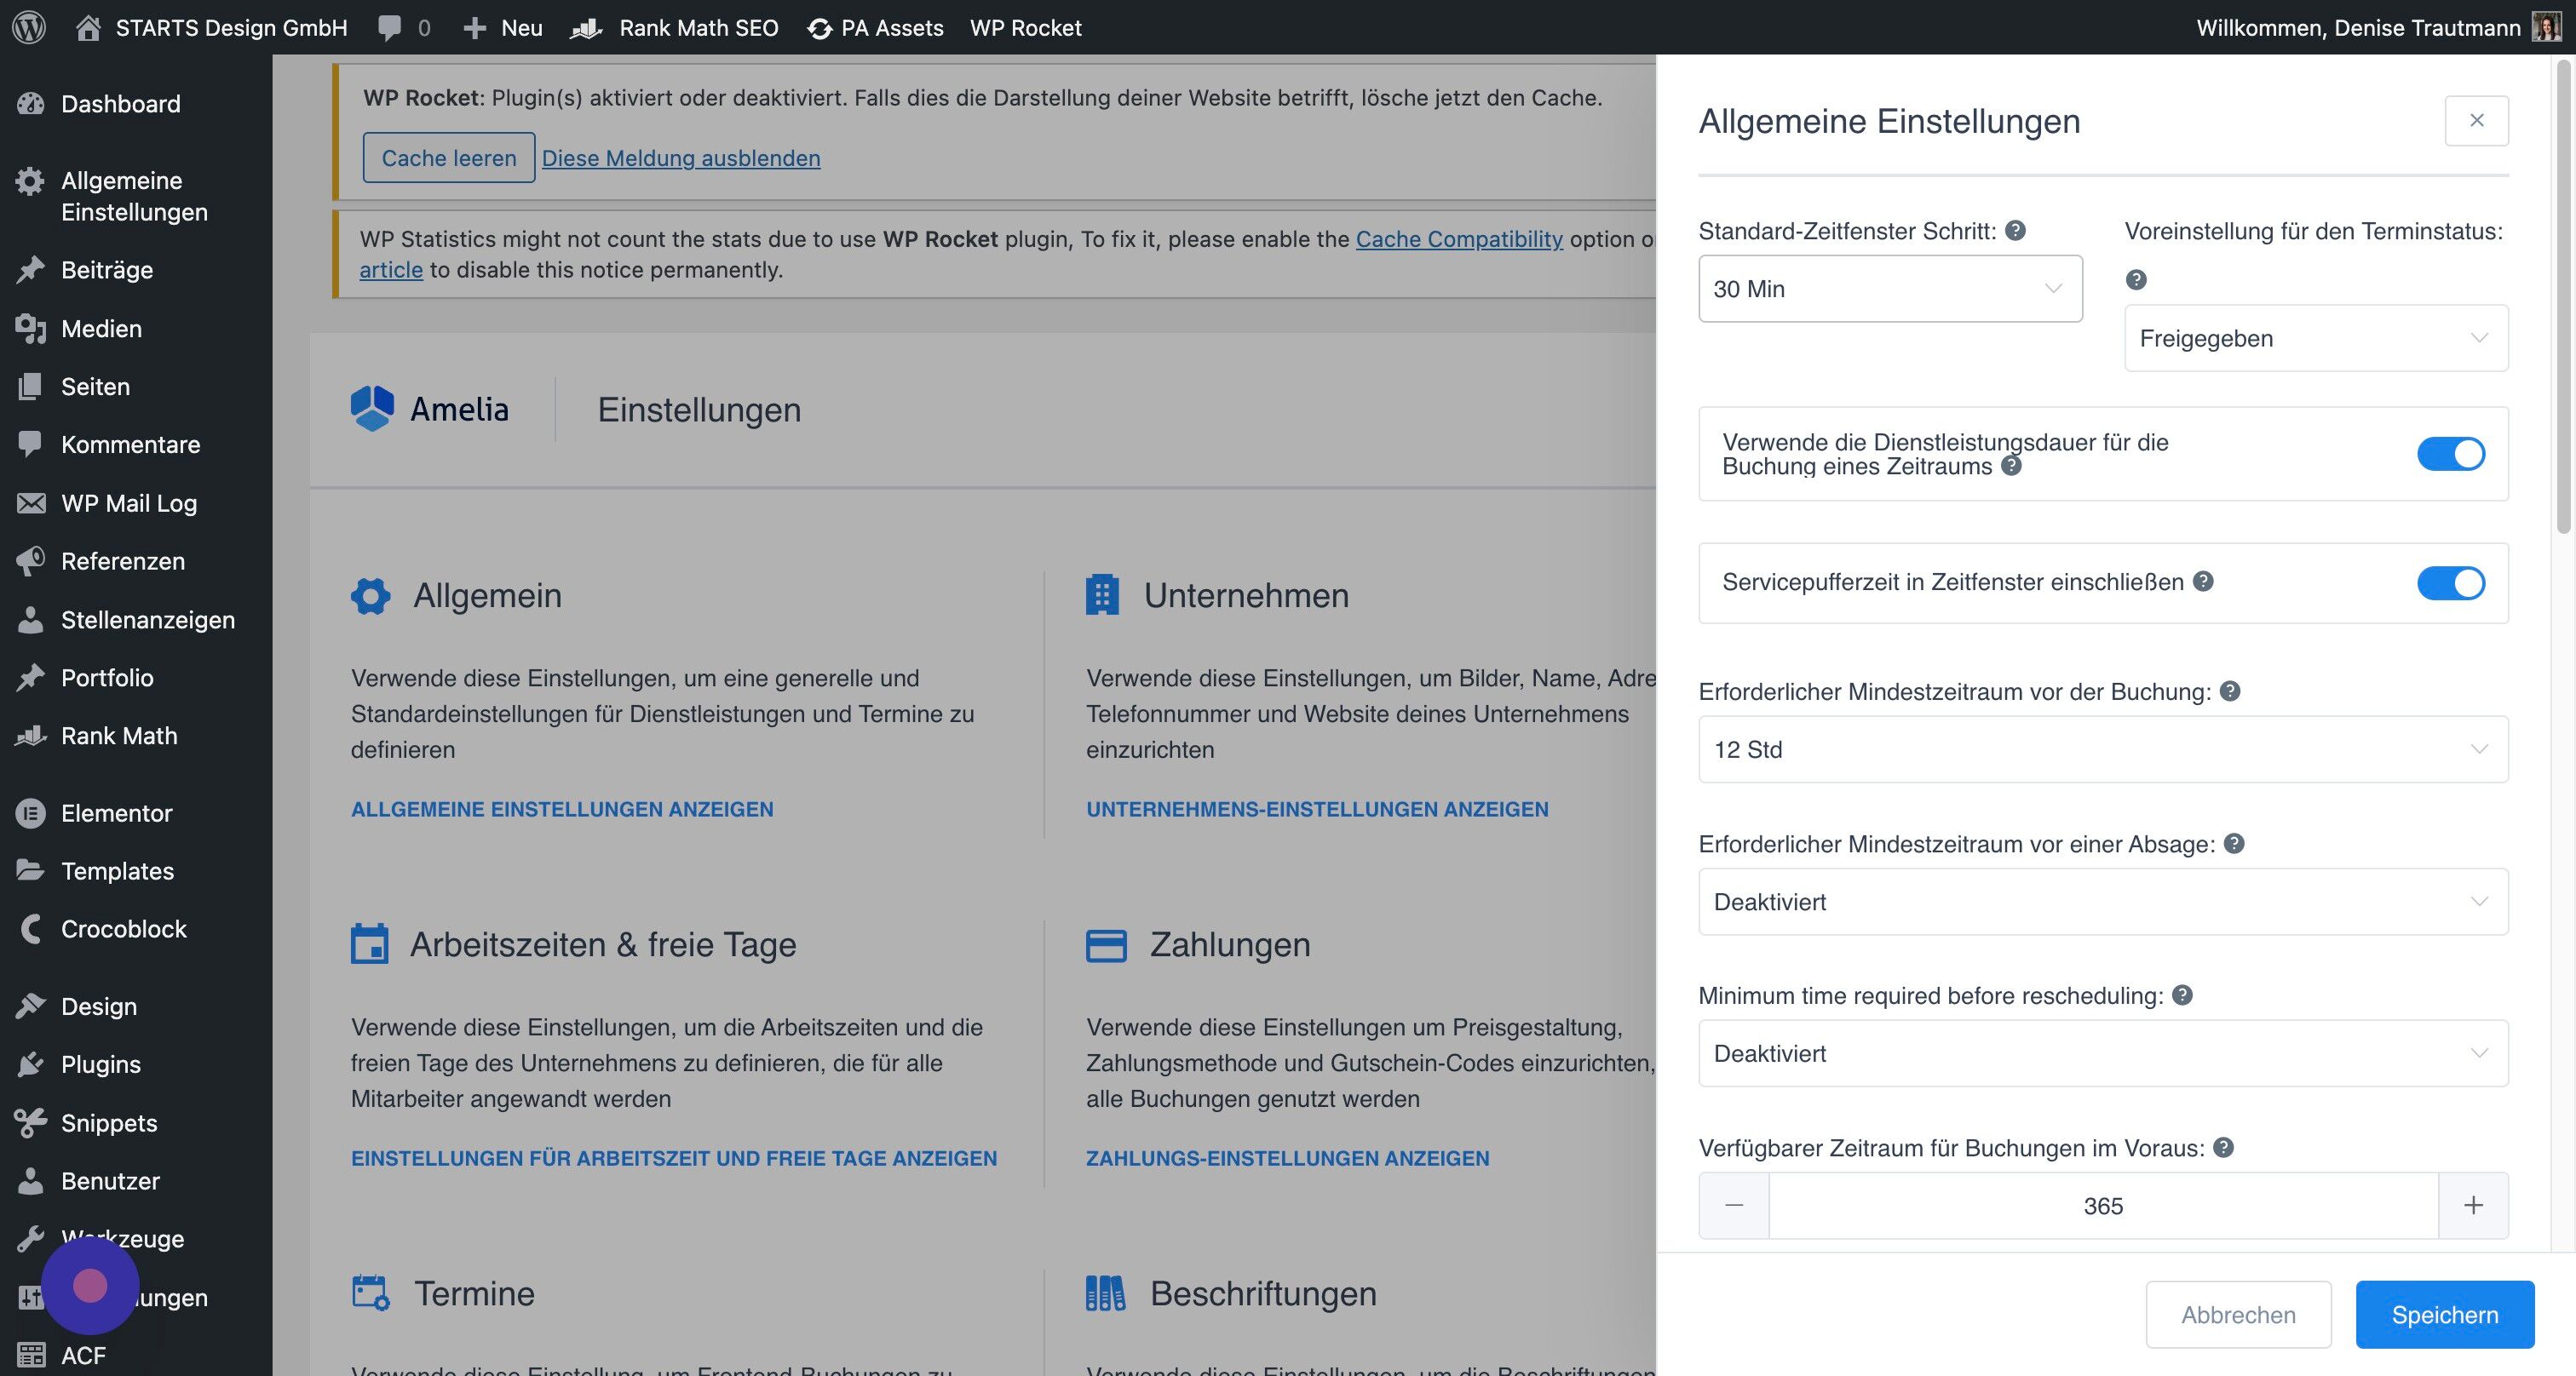Click the WordPress logo in admin bar
The height and width of the screenshot is (1376, 2576).
[x=29, y=27]
